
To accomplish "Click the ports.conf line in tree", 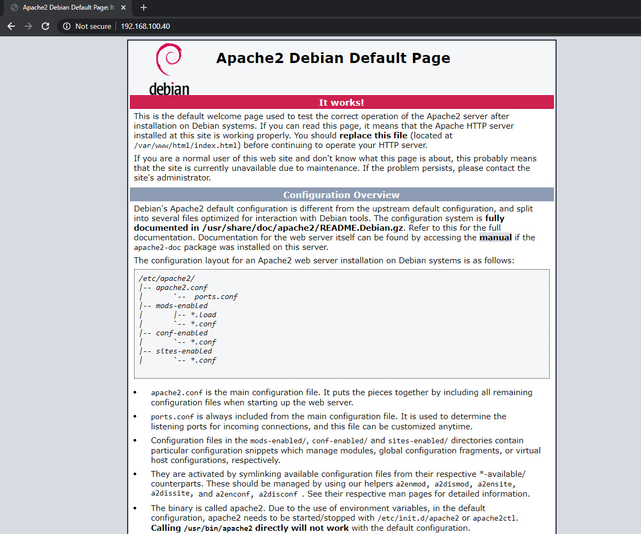I will click(216, 296).
